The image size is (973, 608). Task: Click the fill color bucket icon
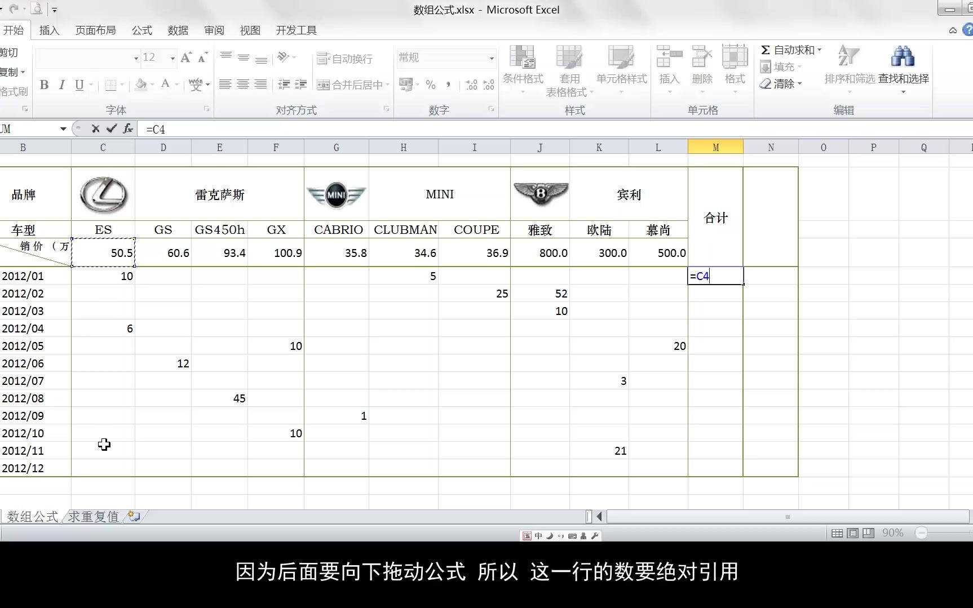(141, 85)
